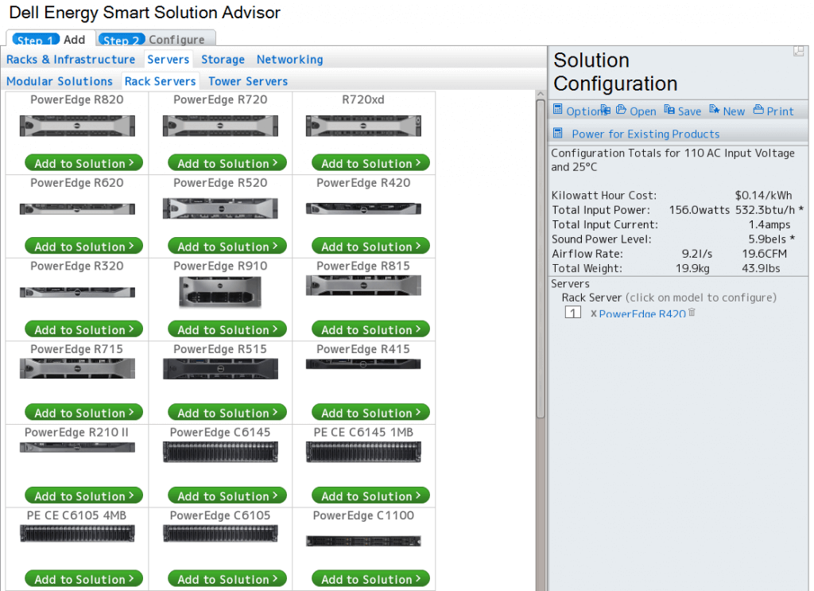The height and width of the screenshot is (591, 814).
Task: Click the PowerEdge R620 server image
Action: click(x=77, y=208)
